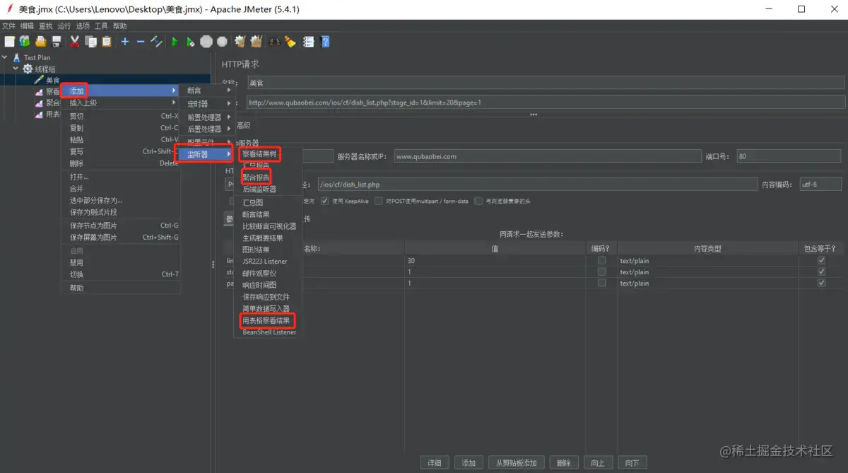
Task: Click the Cut scissors toolbar icon
Action: point(75,42)
